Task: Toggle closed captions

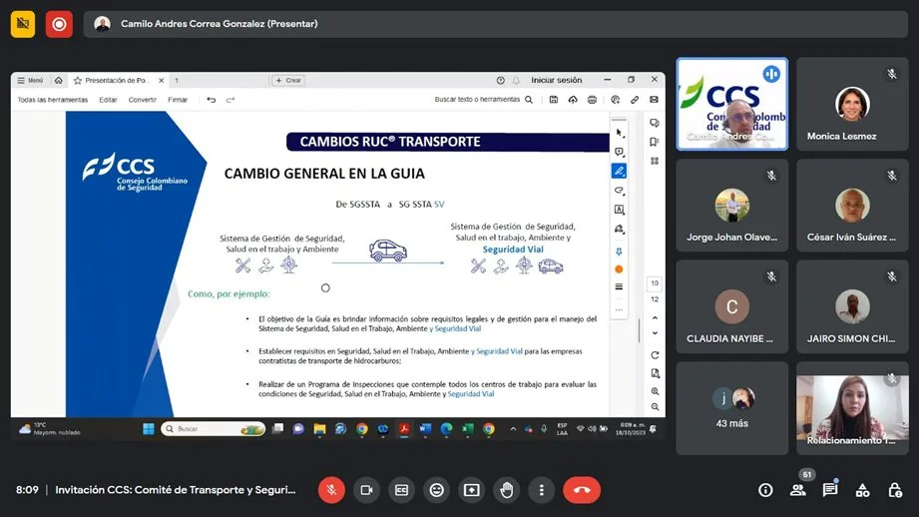Action: [x=401, y=490]
